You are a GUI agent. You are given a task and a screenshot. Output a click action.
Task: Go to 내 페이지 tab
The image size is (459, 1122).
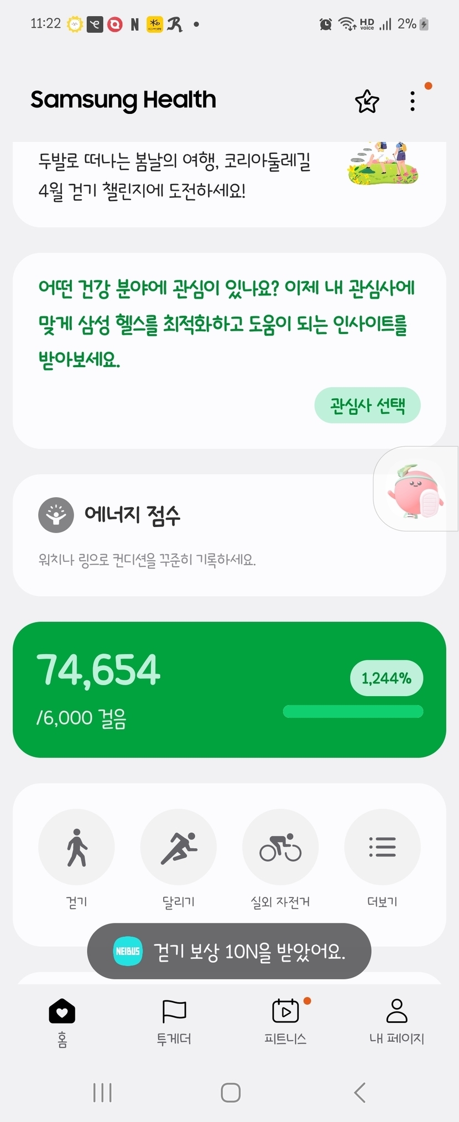click(397, 1022)
